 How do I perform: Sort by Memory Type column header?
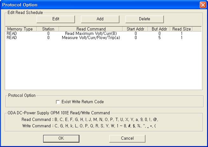(20, 29)
